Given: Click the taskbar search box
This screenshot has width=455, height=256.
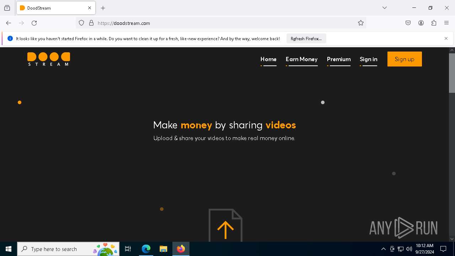Looking at the screenshot, I should (x=68, y=249).
